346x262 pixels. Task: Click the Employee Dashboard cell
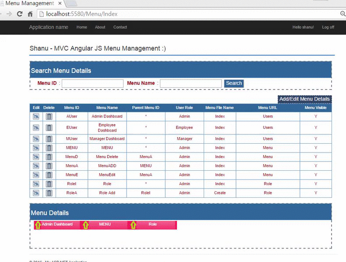coord(107,128)
